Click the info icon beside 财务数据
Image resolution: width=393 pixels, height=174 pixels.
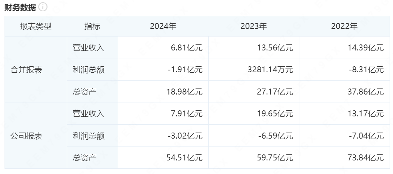click(x=43, y=7)
